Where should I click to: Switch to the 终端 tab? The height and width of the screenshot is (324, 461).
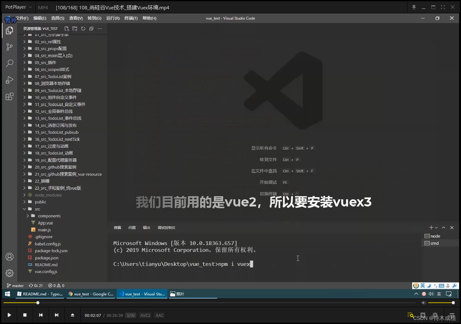tap(118, 228)
